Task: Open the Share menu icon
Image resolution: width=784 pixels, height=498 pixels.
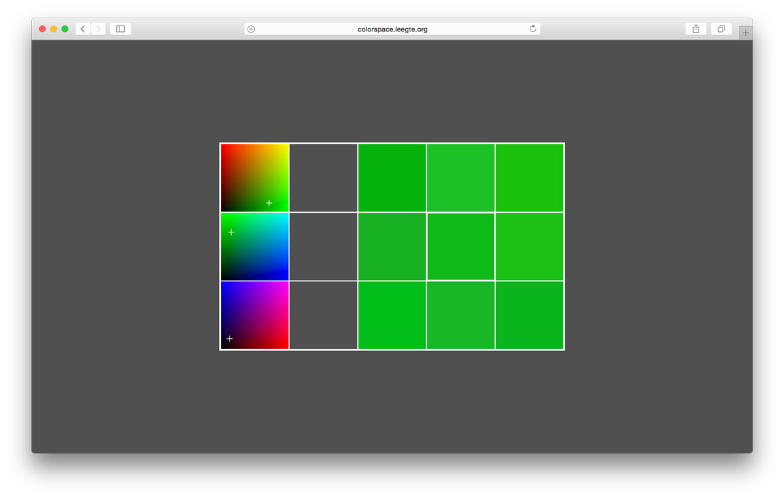Action: (696, 29)
